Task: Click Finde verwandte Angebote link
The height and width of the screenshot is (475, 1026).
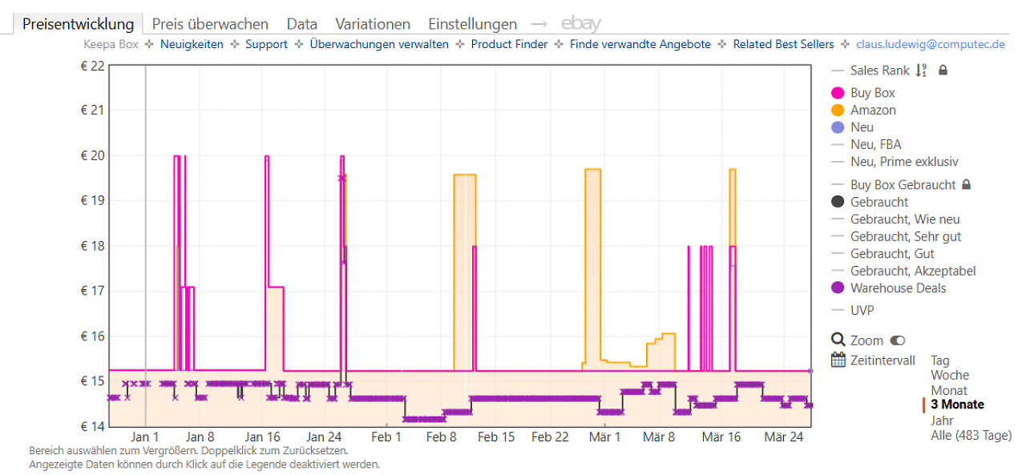Action: [x=640, y=45]
